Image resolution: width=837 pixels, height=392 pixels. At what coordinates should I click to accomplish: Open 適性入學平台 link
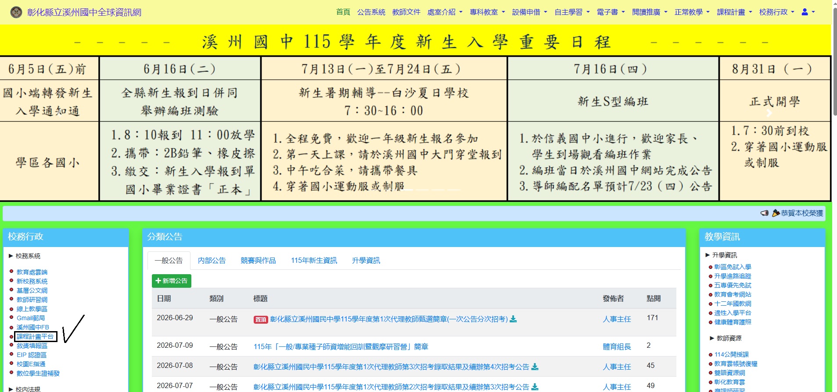(733, 313)
